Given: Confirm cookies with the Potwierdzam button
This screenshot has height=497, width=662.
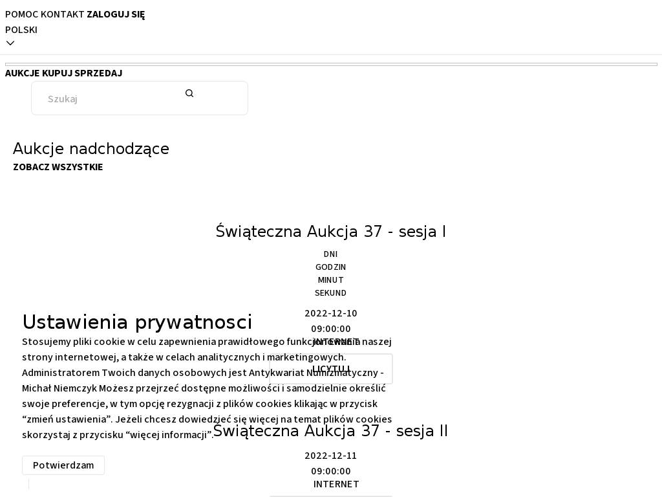Looking at the screenshot, I should click(63, 465).
